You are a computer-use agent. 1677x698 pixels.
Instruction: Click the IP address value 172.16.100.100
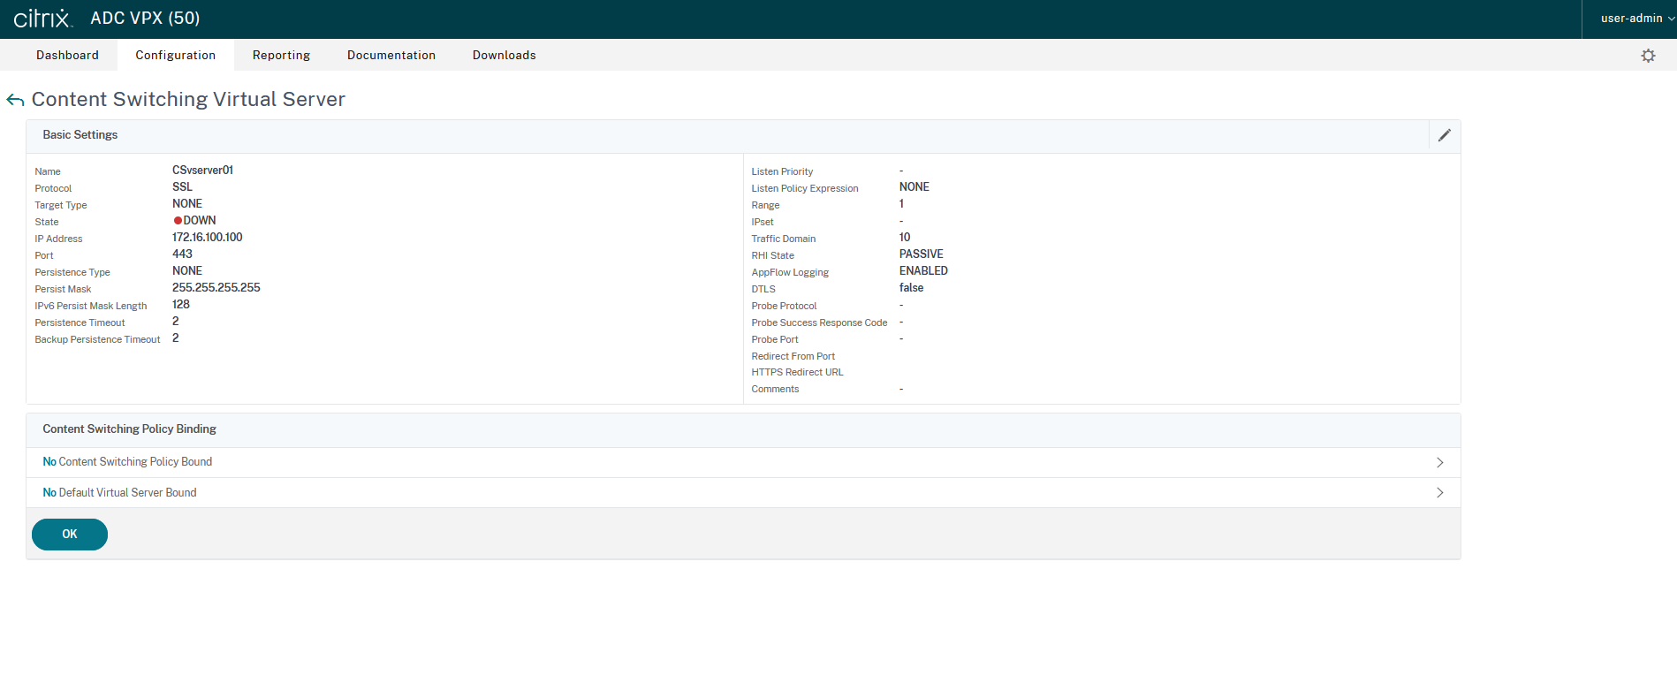tap(207, 238)
